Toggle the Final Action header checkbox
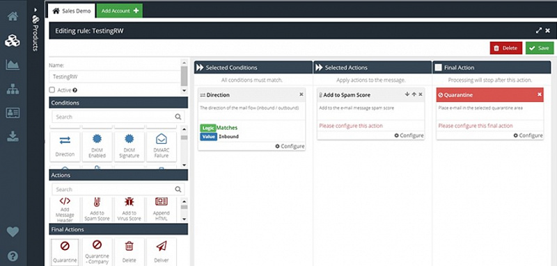This screenshot has height=266, width=557. (439, 67)
